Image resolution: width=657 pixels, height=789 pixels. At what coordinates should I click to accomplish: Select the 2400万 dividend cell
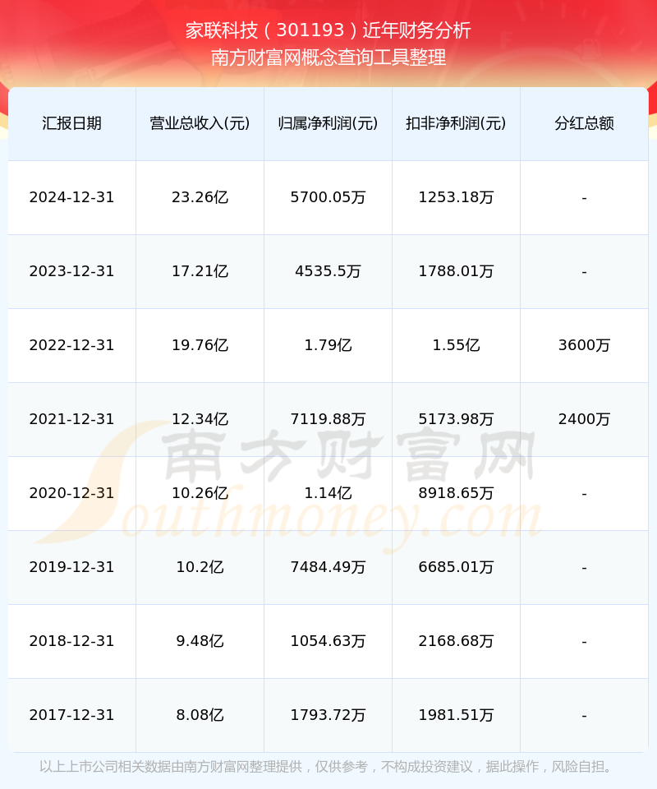pos(584,419)
